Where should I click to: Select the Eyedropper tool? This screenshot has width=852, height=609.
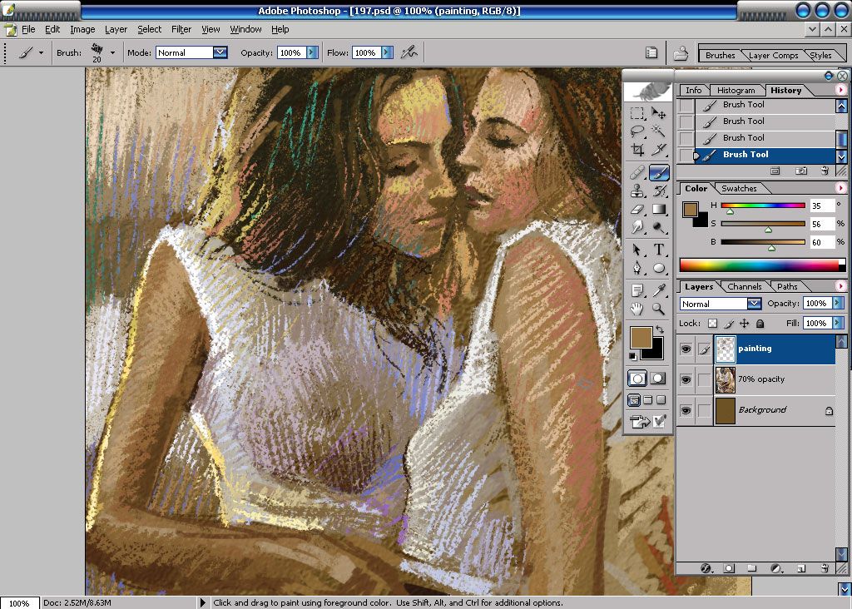click(x=659, y=290)
